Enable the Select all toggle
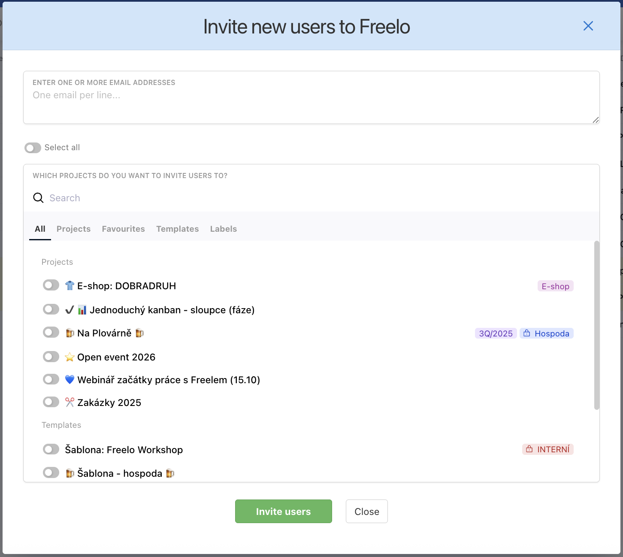The image size is (623, 557). (32, 148)
